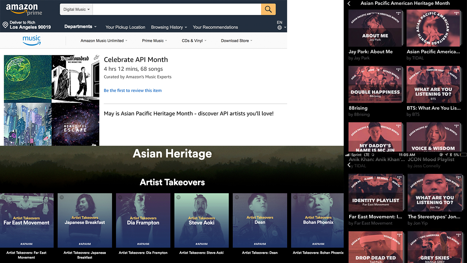Click the 88rising playlist title text
This screenshot has width=467, height=263.
point(358,108)
